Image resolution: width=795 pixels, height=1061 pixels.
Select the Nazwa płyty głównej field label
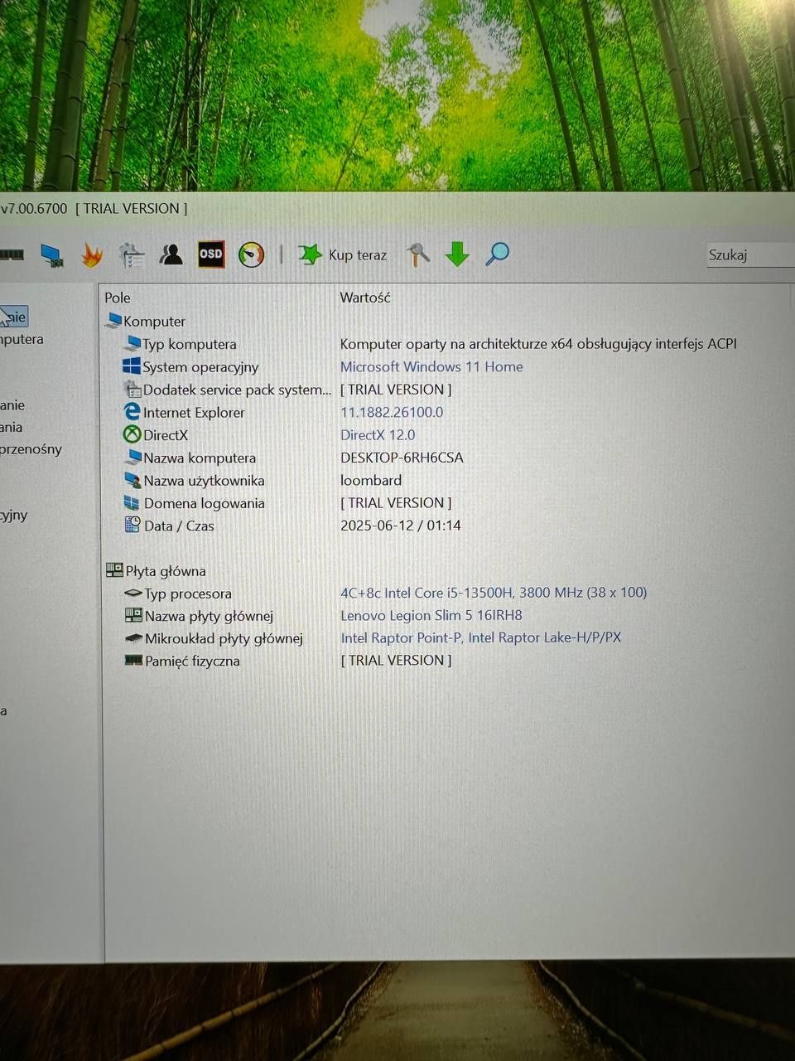pyautogui.click(x=209, y=616)
